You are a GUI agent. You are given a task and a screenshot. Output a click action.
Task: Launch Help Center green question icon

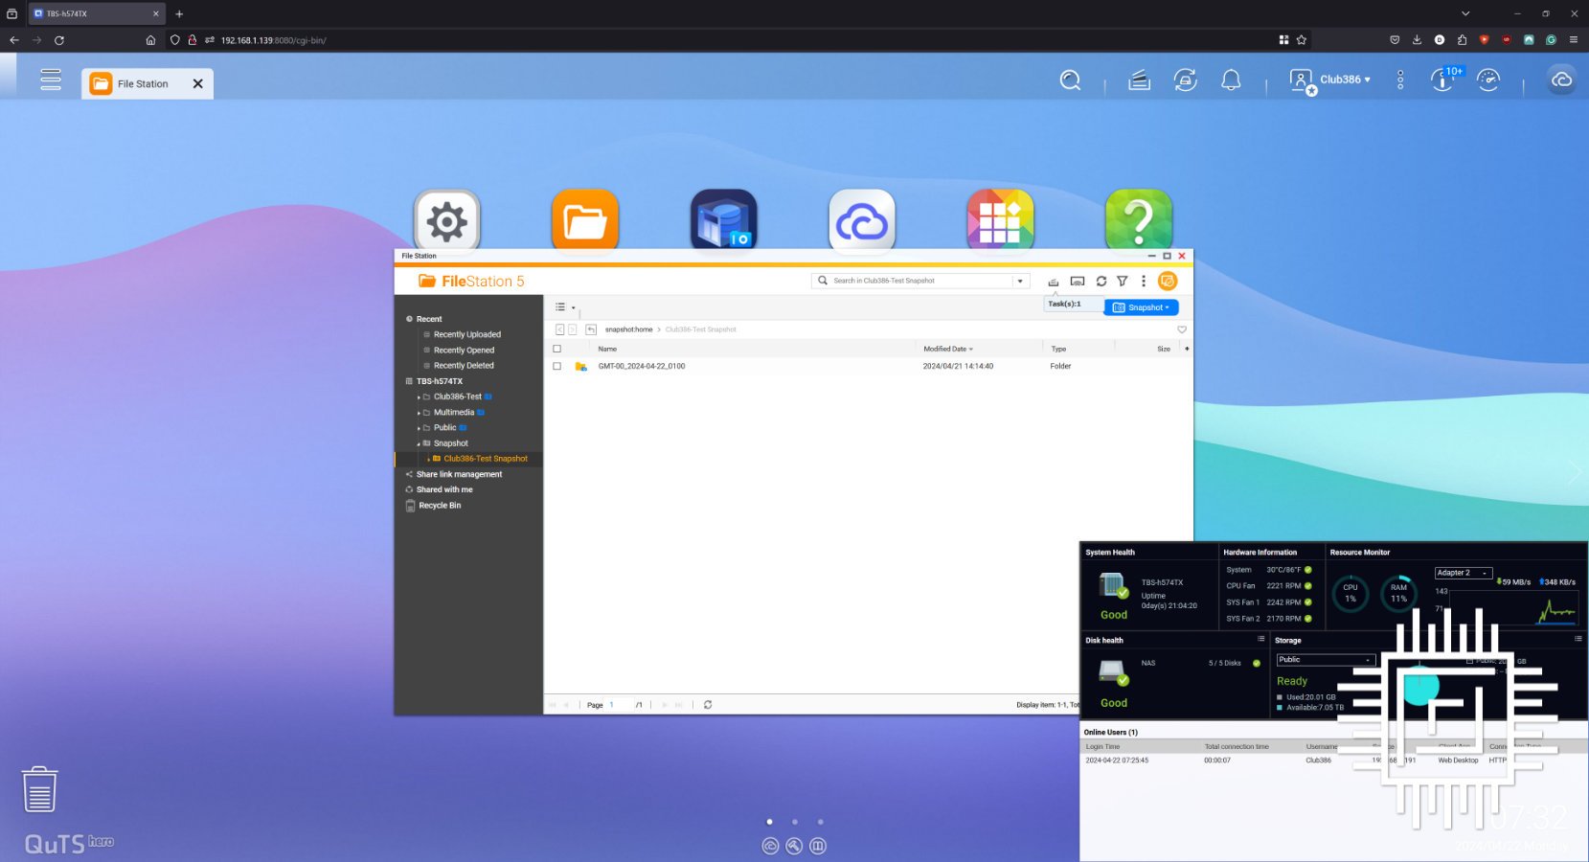click(x=1139, y=219)
